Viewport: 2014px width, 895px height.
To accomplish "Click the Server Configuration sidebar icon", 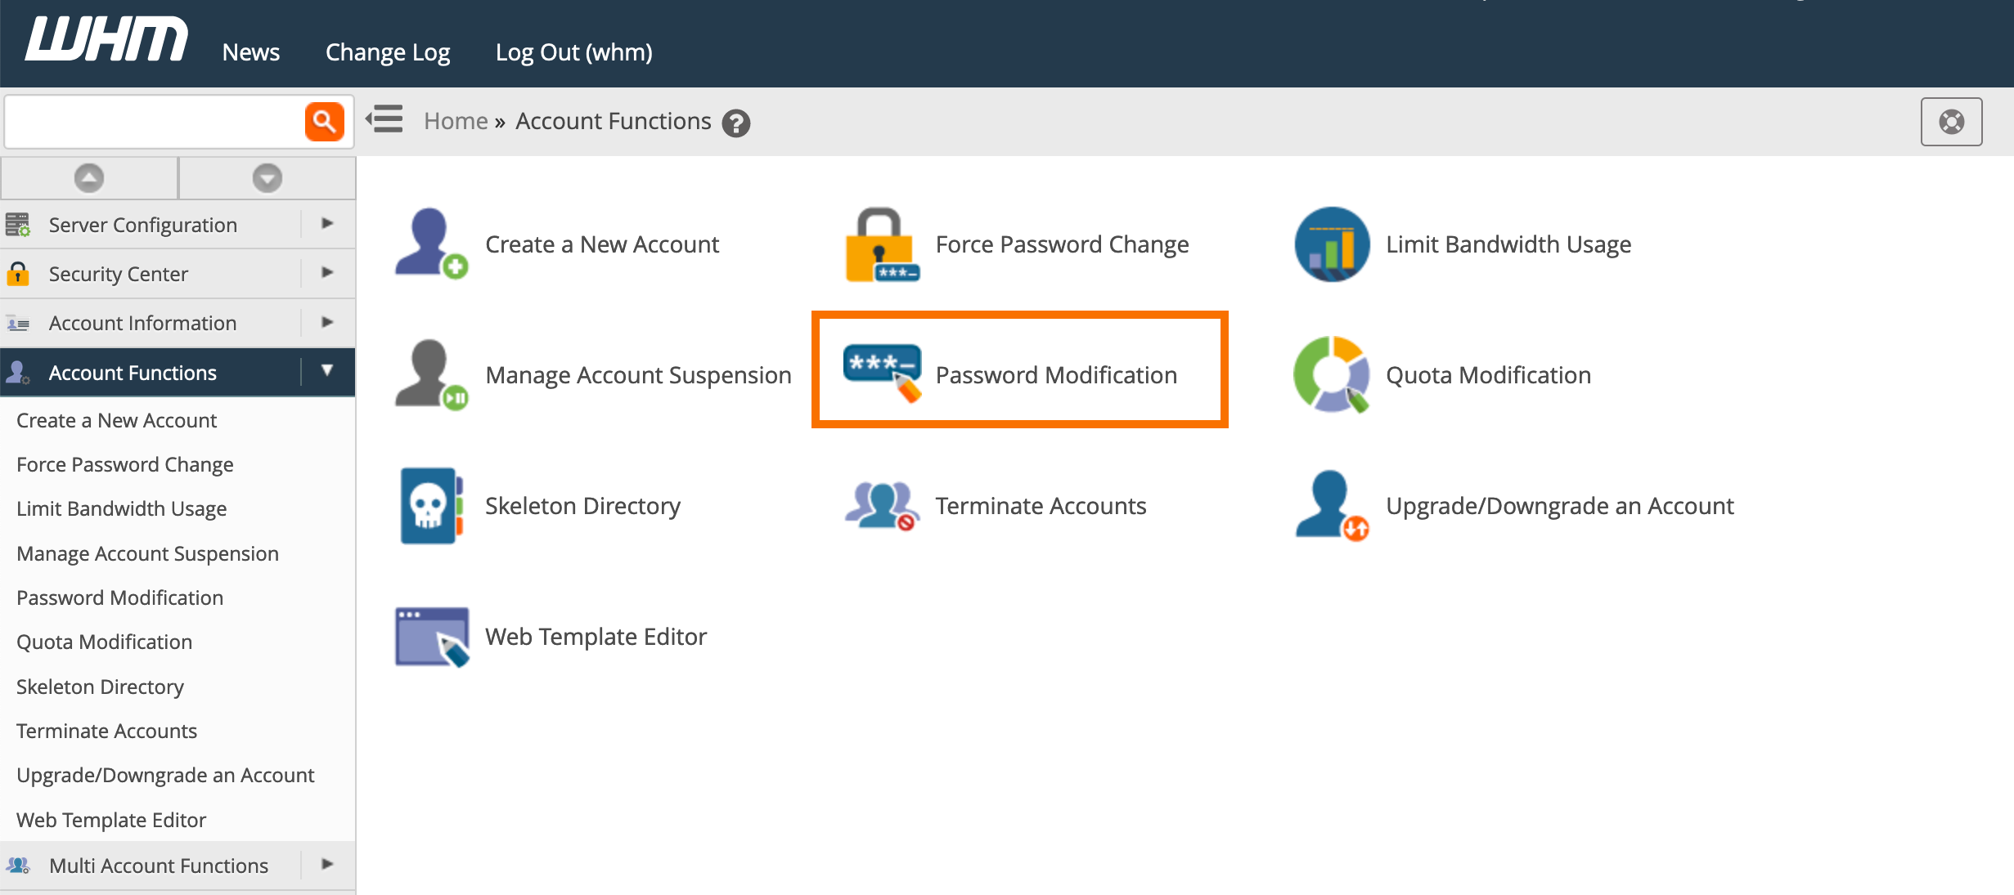I will (18, 225).
